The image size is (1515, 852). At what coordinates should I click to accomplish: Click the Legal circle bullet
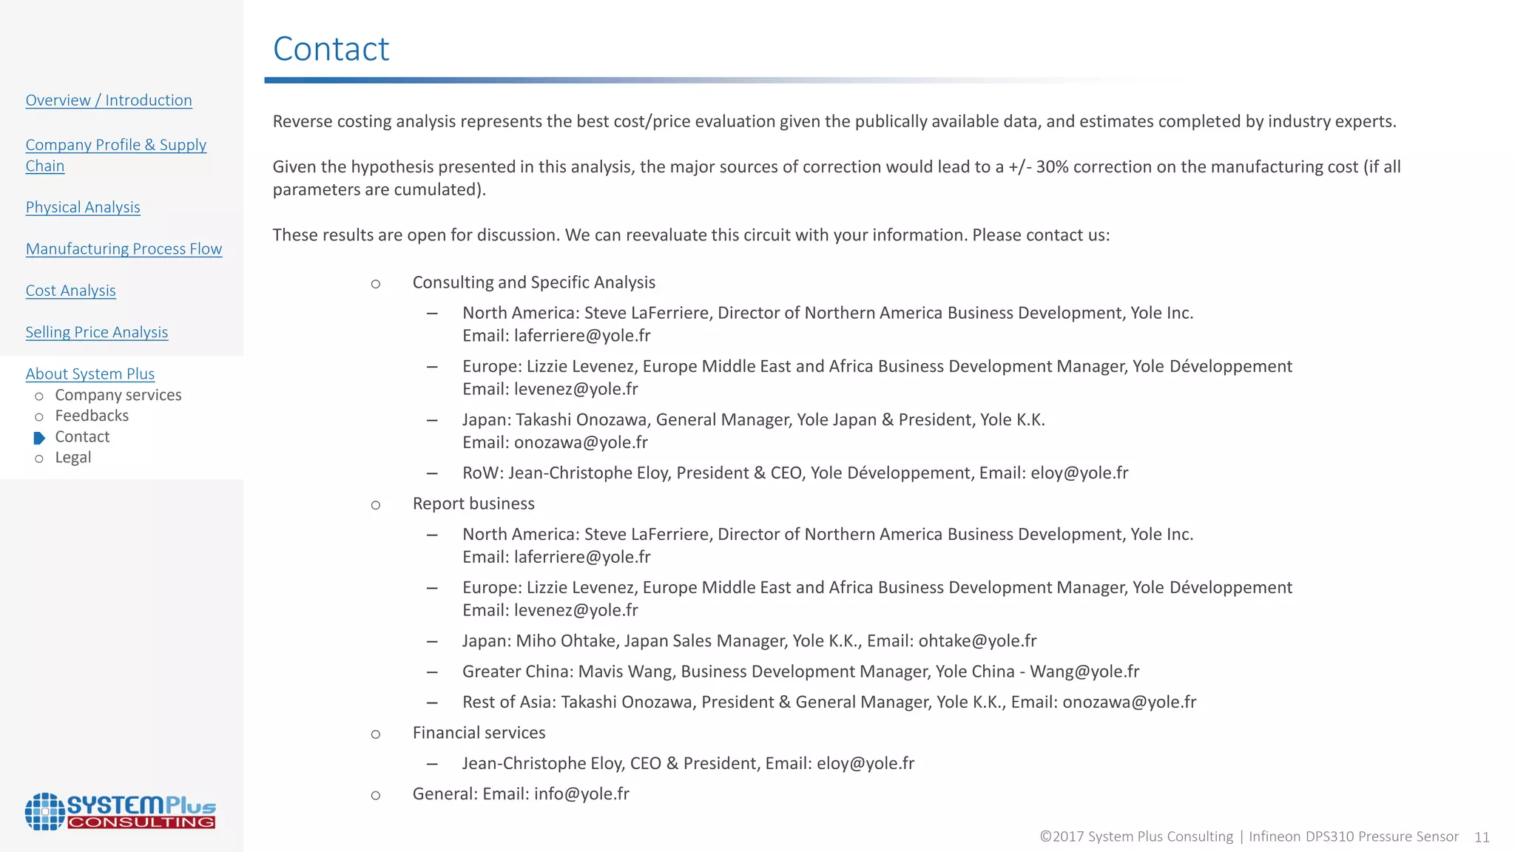39,459
